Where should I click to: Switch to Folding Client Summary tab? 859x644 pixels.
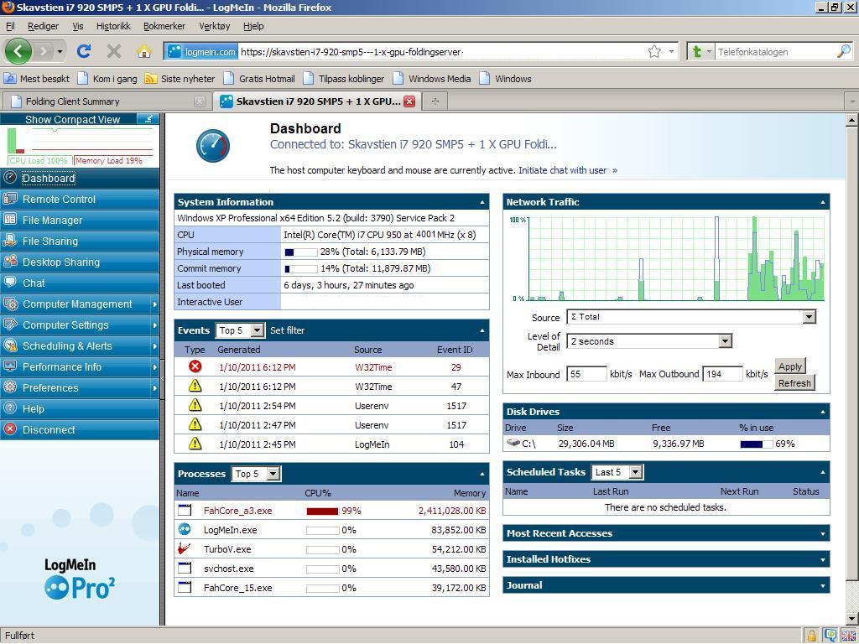click(107, 101)
